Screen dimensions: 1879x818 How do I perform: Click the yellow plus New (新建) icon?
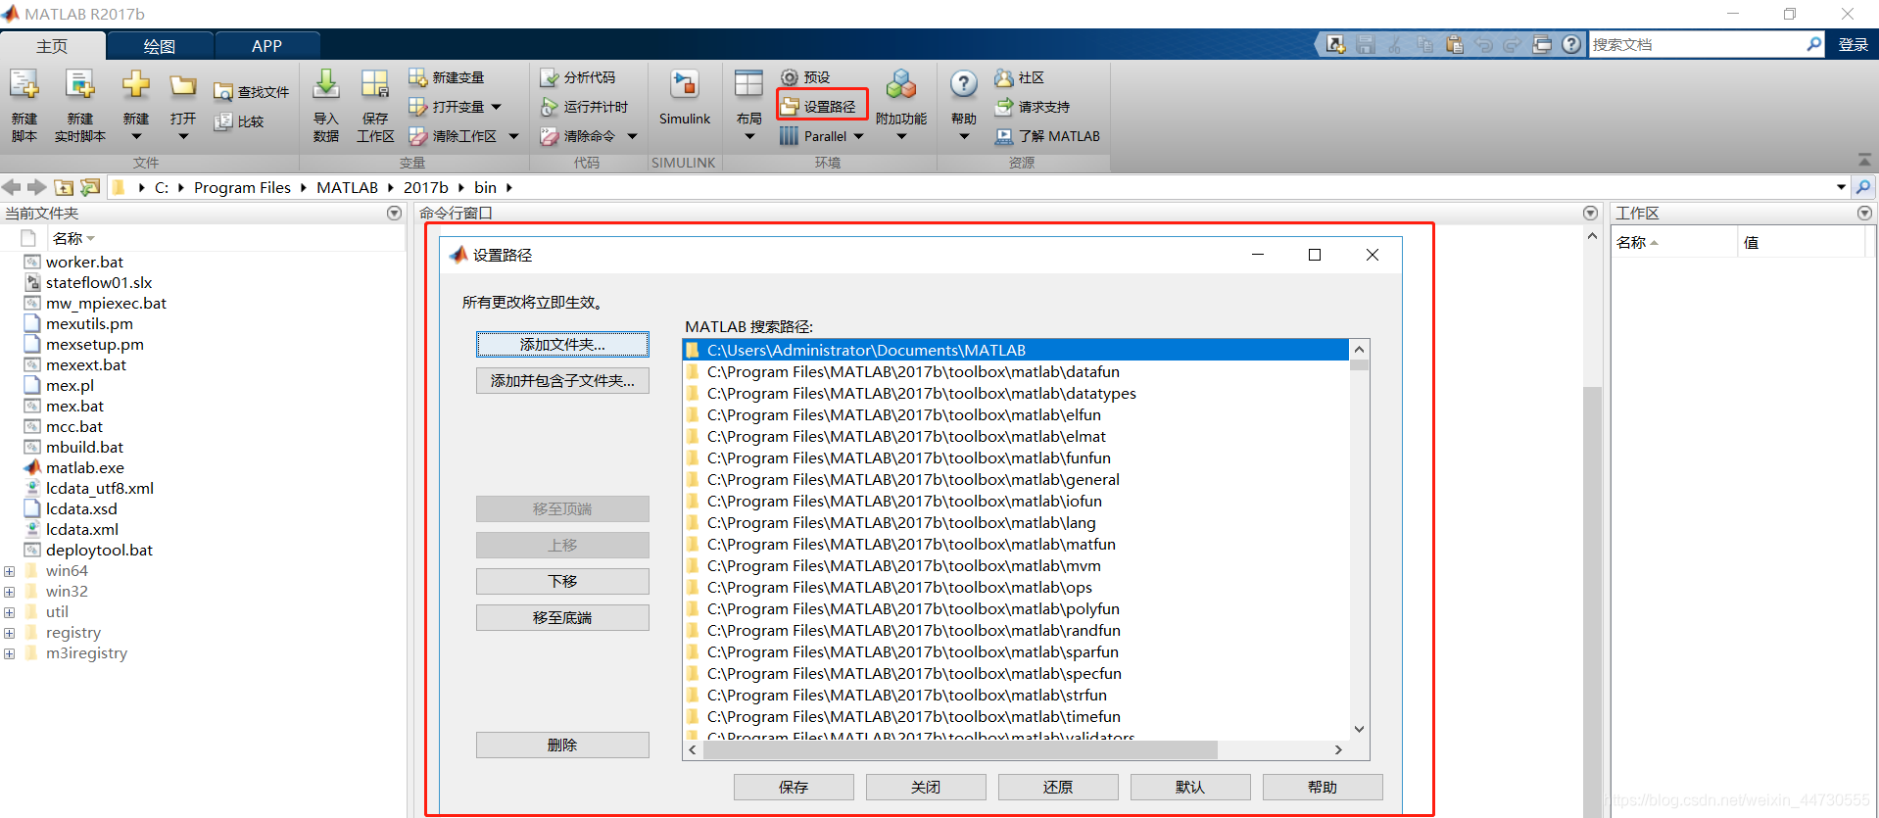(x=136, y=85)
